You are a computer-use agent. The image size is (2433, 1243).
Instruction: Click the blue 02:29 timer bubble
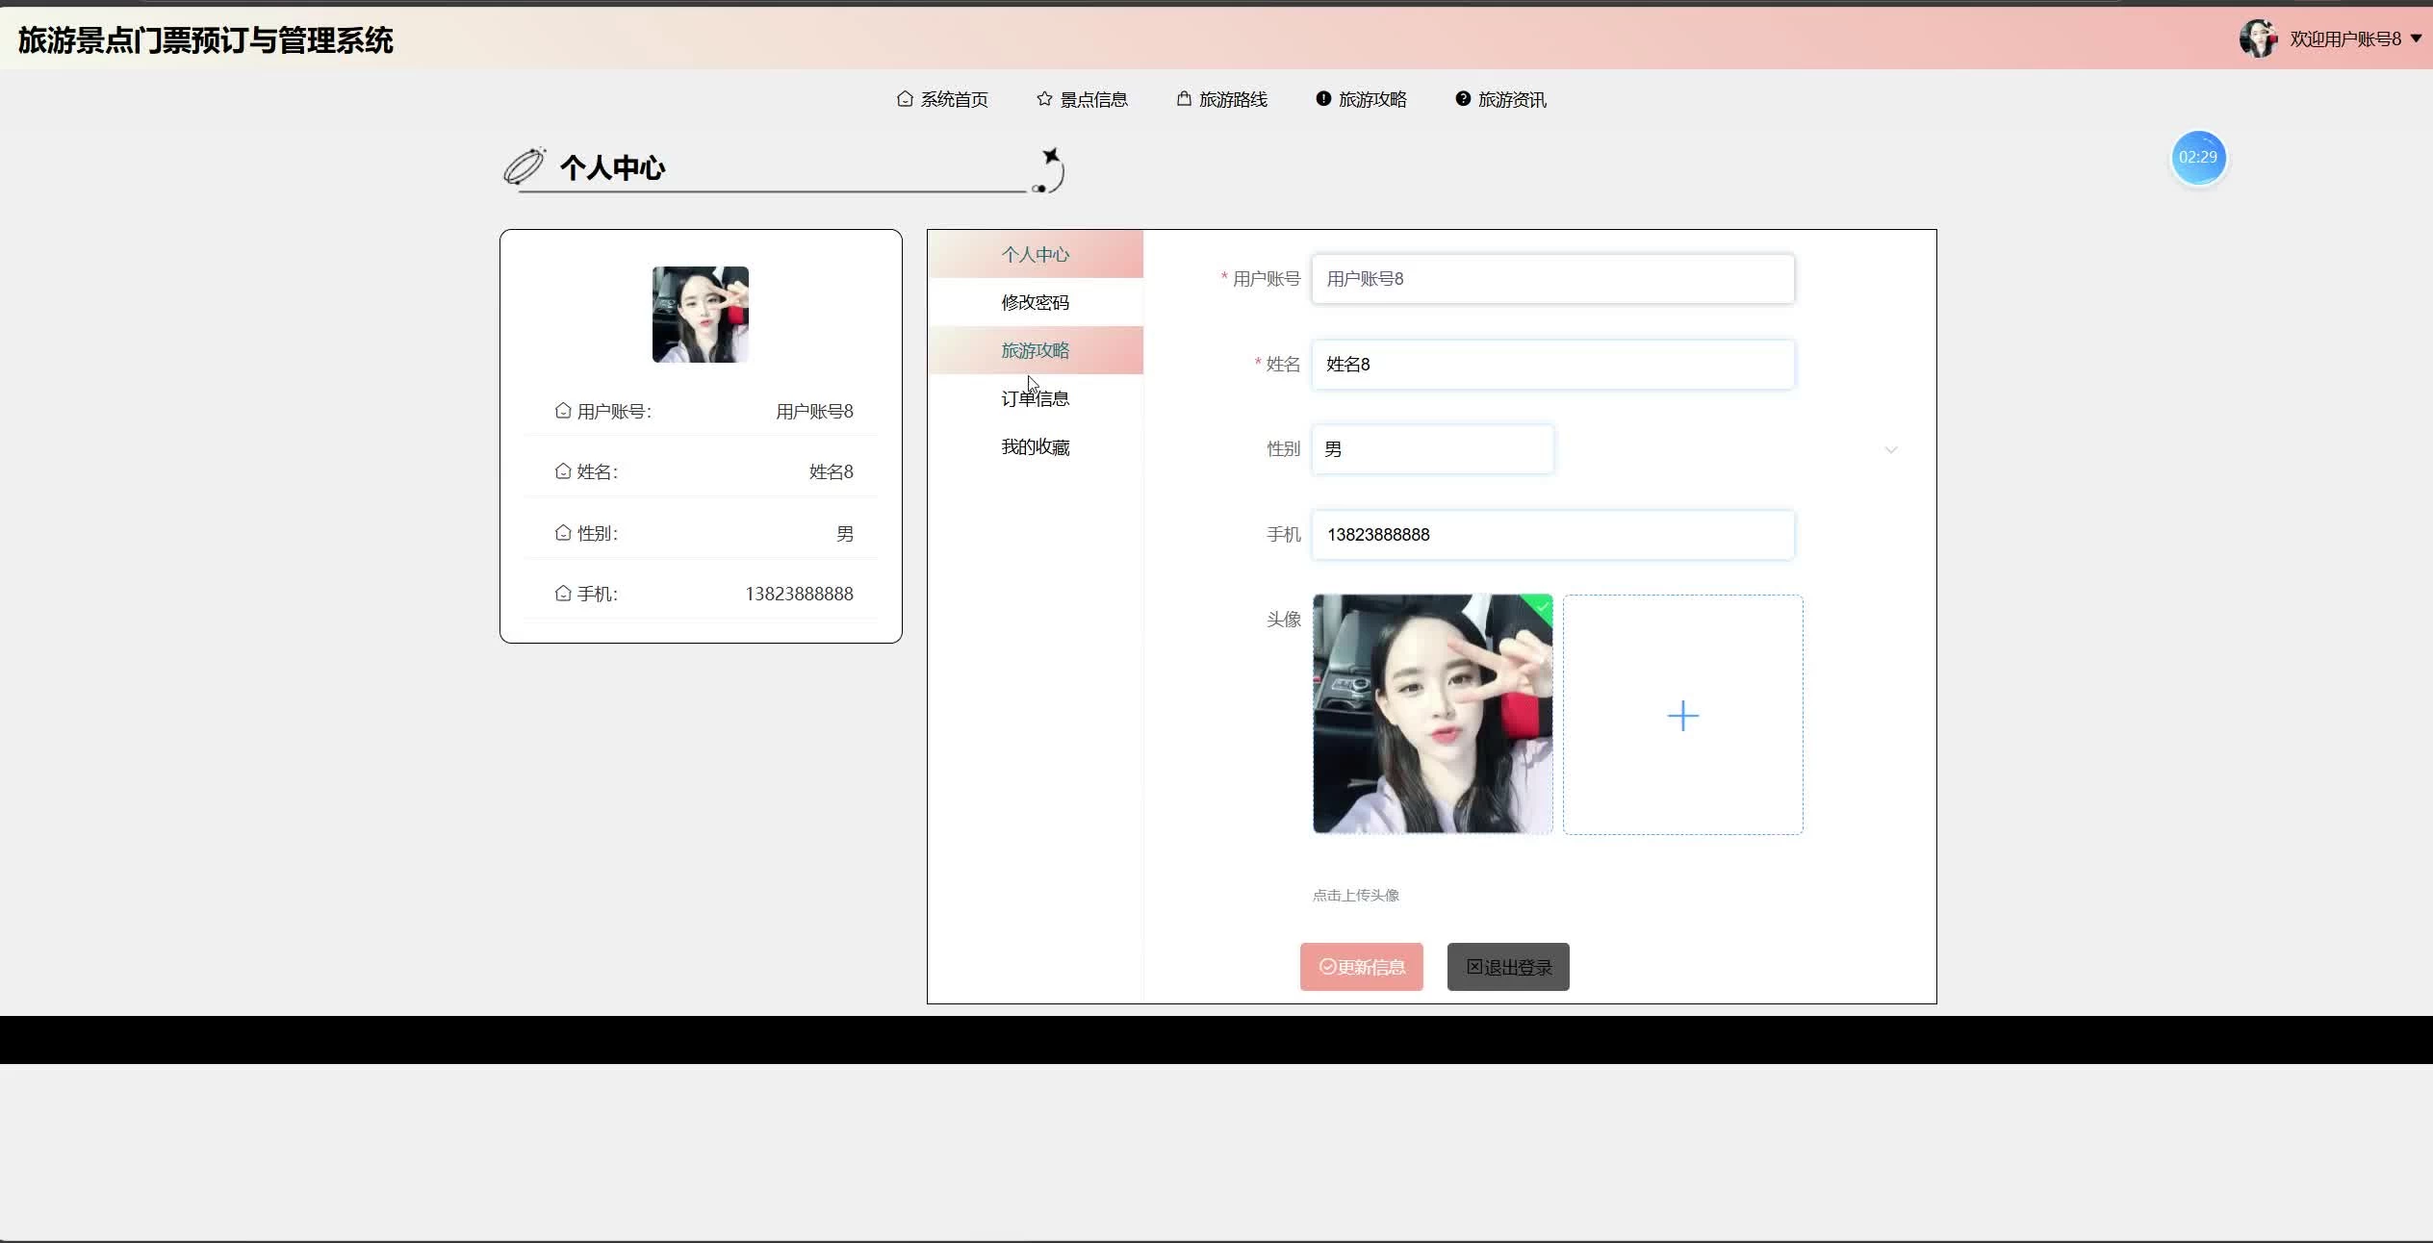(2197, 157)
